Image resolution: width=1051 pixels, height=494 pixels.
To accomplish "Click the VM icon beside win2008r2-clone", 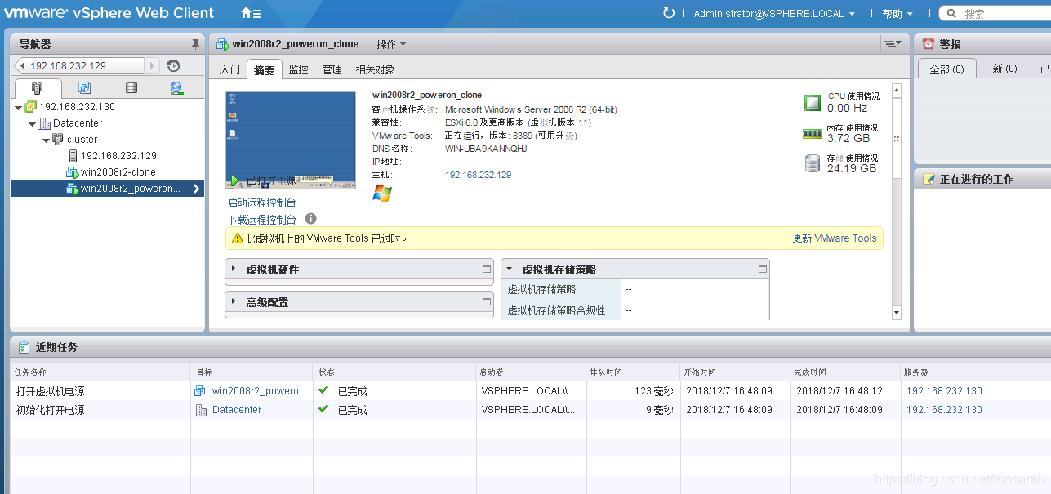I will coord(73,172).
